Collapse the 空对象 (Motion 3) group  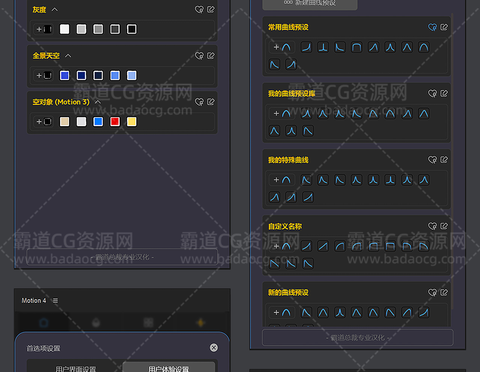(98, 102)
